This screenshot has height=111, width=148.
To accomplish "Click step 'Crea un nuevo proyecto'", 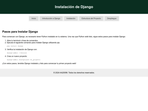I will point(17,56).
